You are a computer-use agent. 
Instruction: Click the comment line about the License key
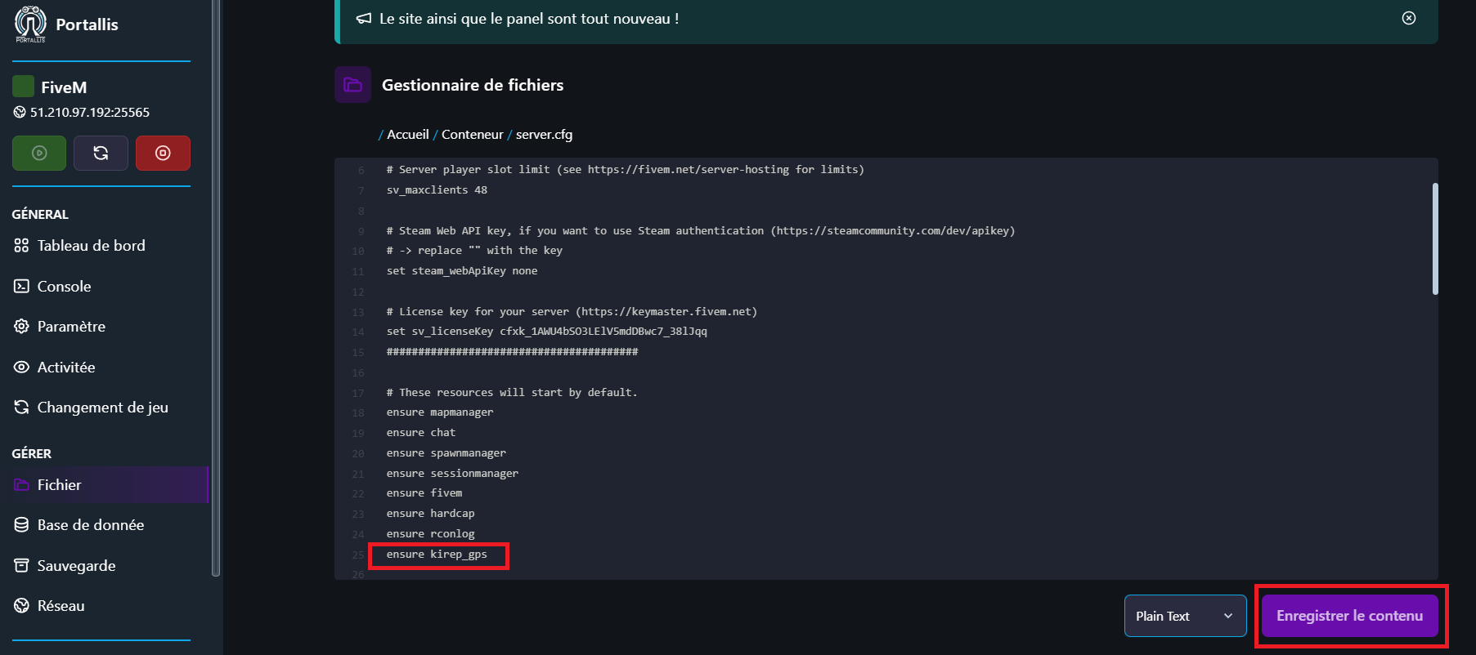(x=572, y=312)
